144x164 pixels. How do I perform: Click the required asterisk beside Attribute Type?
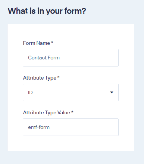pos(59,77)
